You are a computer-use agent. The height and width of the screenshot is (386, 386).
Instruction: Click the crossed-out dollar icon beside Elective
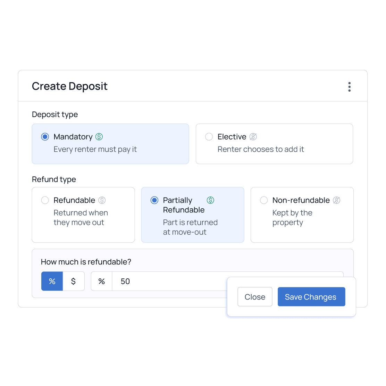click(x=253, y=137)
